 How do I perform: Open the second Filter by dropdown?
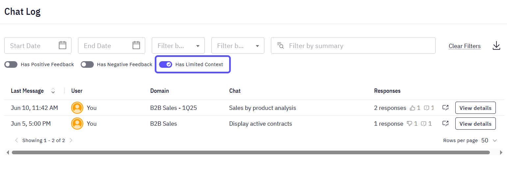[x=238, y=45]
